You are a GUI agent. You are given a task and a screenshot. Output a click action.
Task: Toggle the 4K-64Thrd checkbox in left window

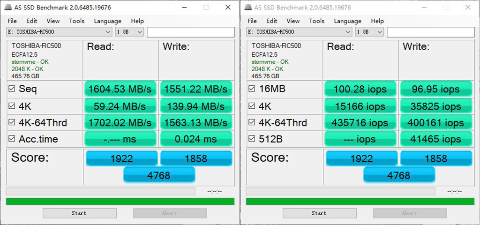(x=12, y=122)
